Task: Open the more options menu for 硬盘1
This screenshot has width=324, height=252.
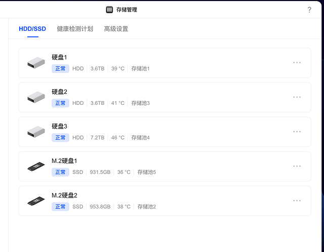Action: [x=297, y=62]
